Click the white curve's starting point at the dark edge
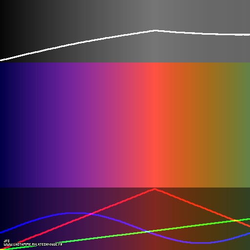 [1, 60]
